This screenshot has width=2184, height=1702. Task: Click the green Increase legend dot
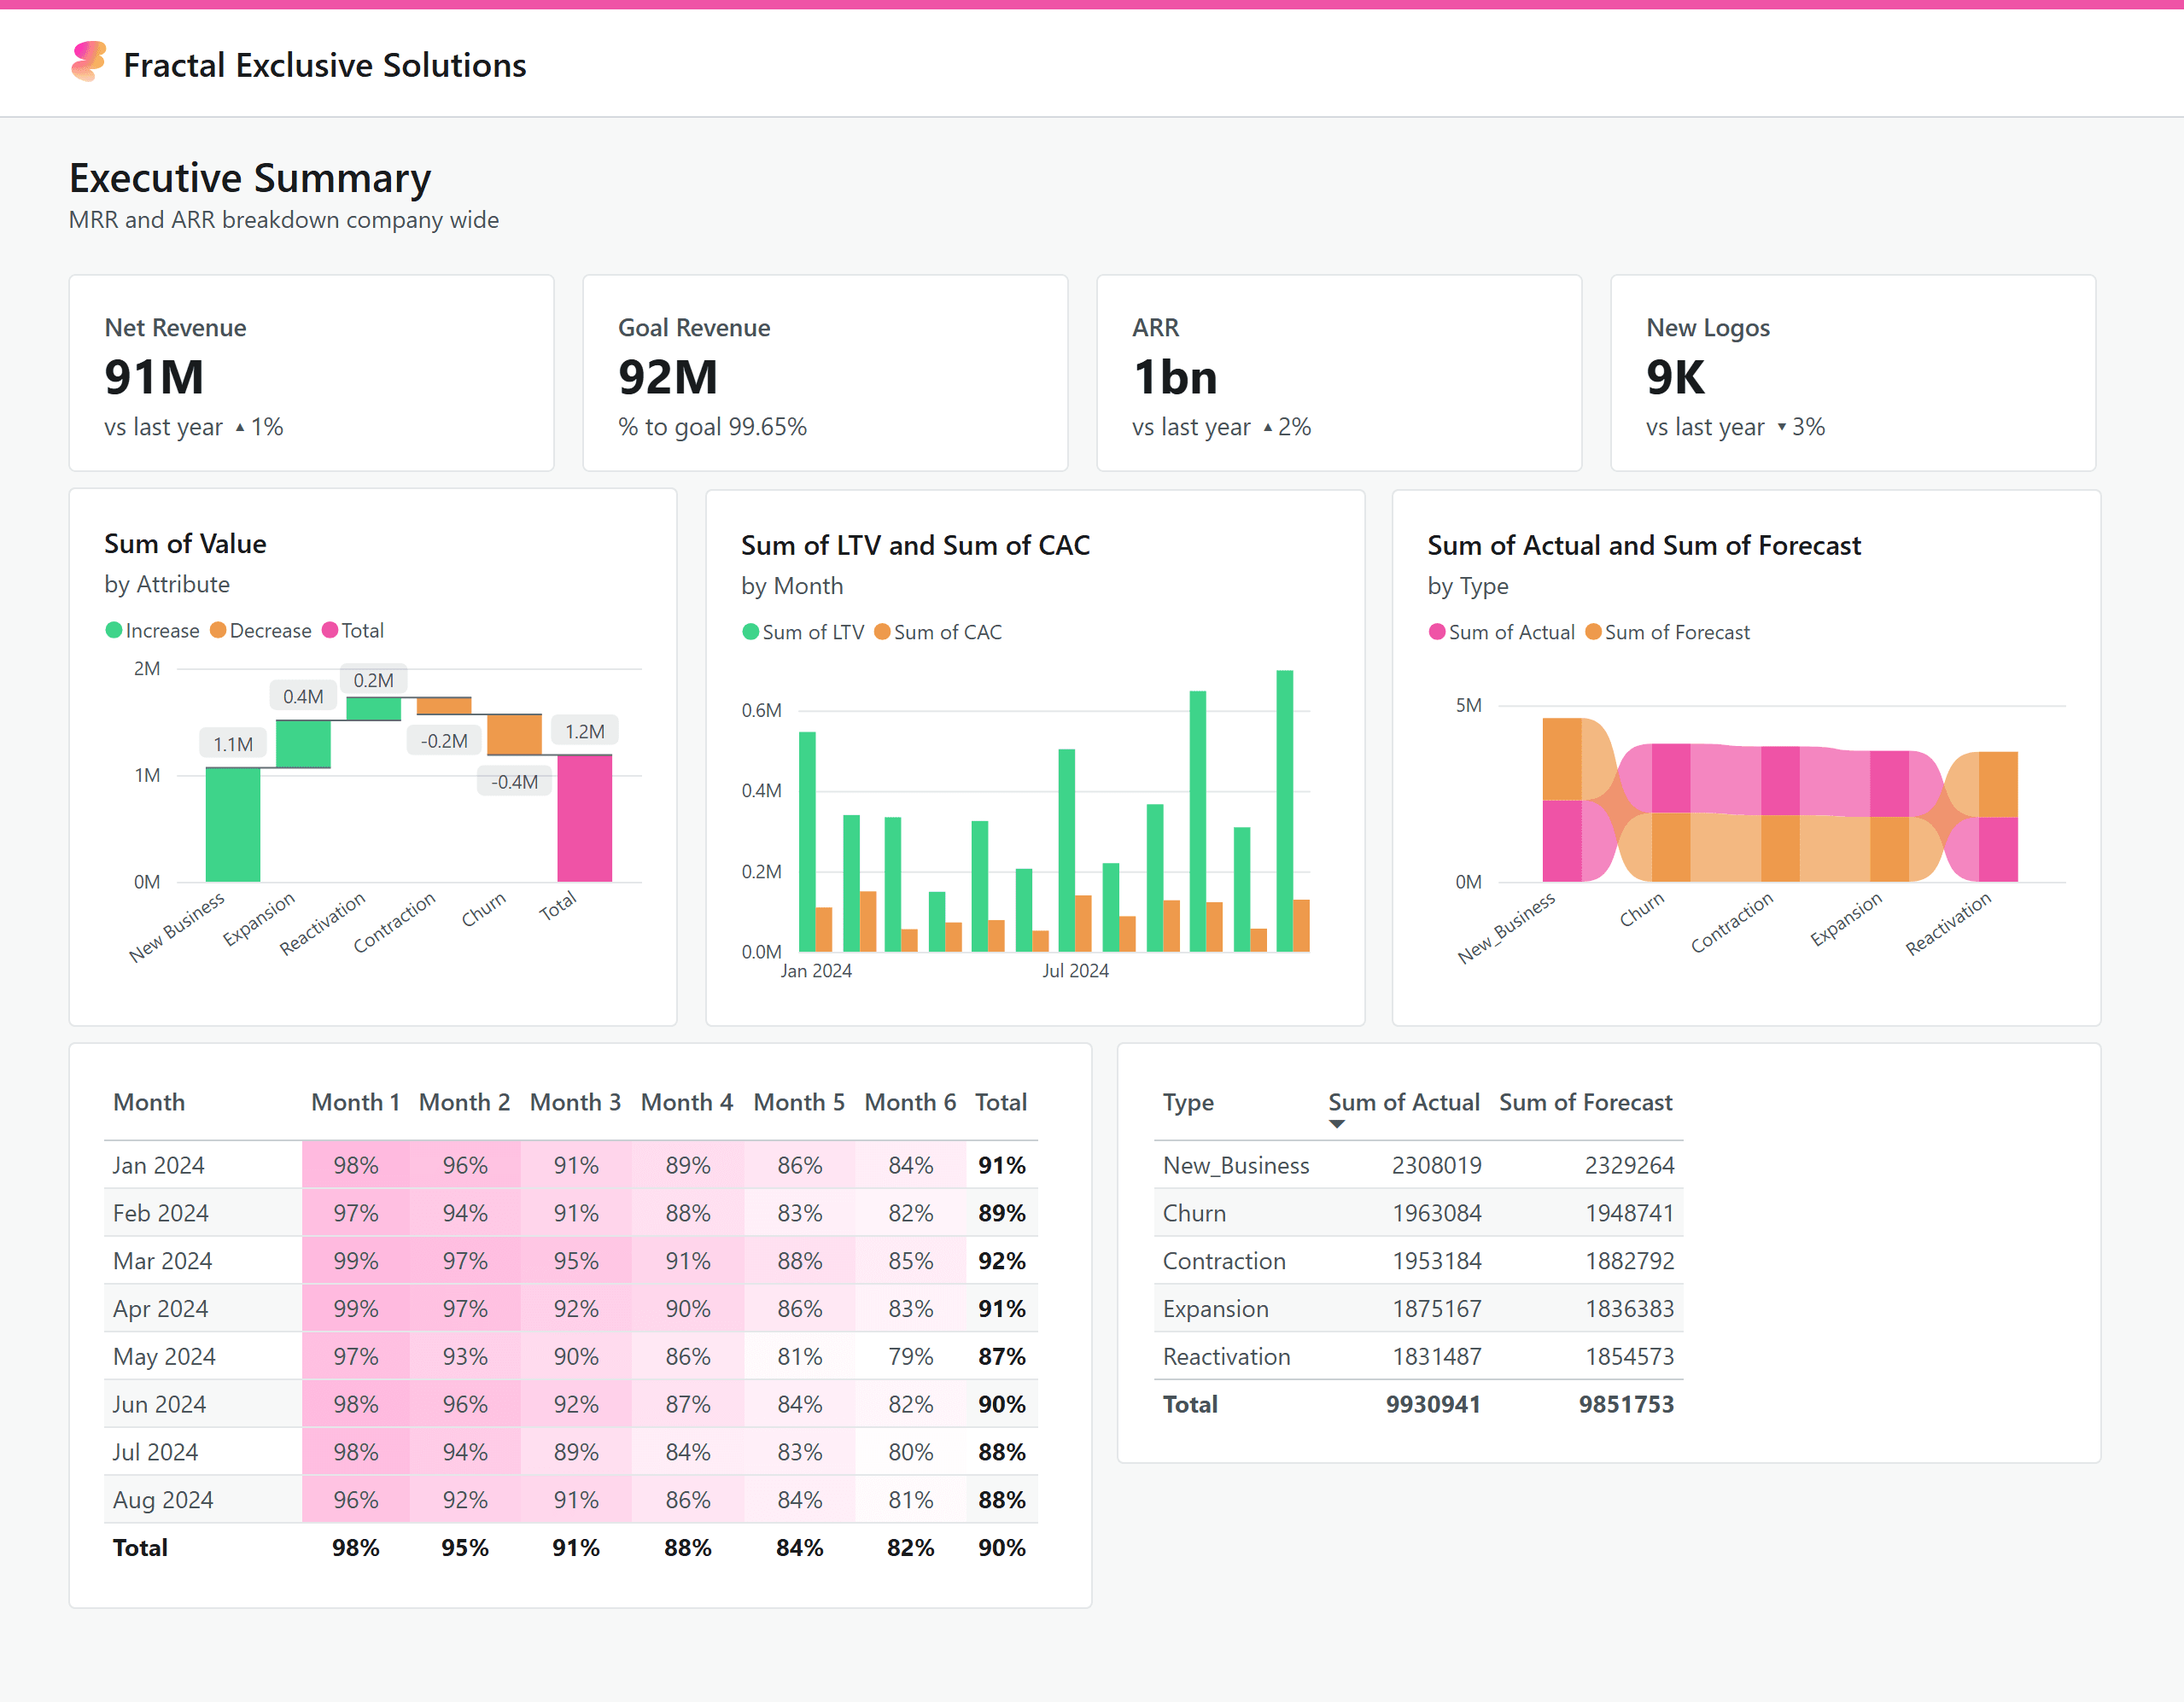[x=114, y=630]
